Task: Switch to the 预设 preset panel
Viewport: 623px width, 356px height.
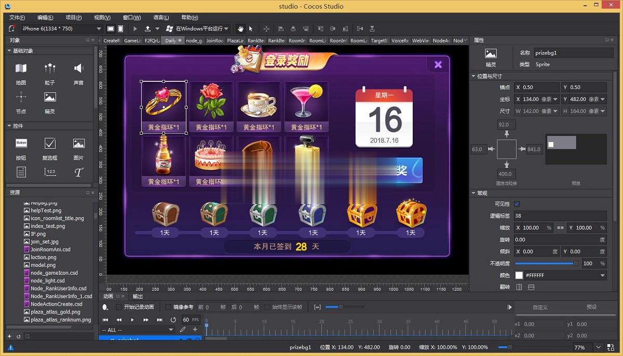Action: (591, 307)
